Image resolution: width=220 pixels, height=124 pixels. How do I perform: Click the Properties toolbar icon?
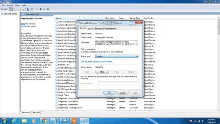click(x=16, y=9)
